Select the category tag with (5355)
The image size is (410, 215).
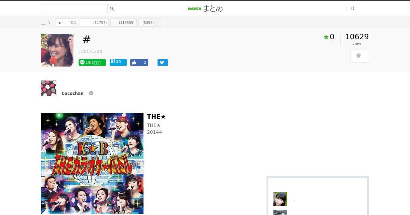tap(147, 23)
